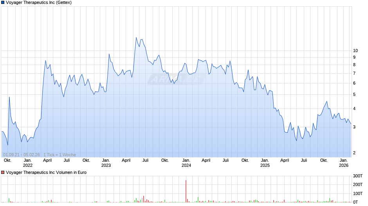Click the Juli label in 2022
This screenshot has height=206, width=368.
(67, 161)
